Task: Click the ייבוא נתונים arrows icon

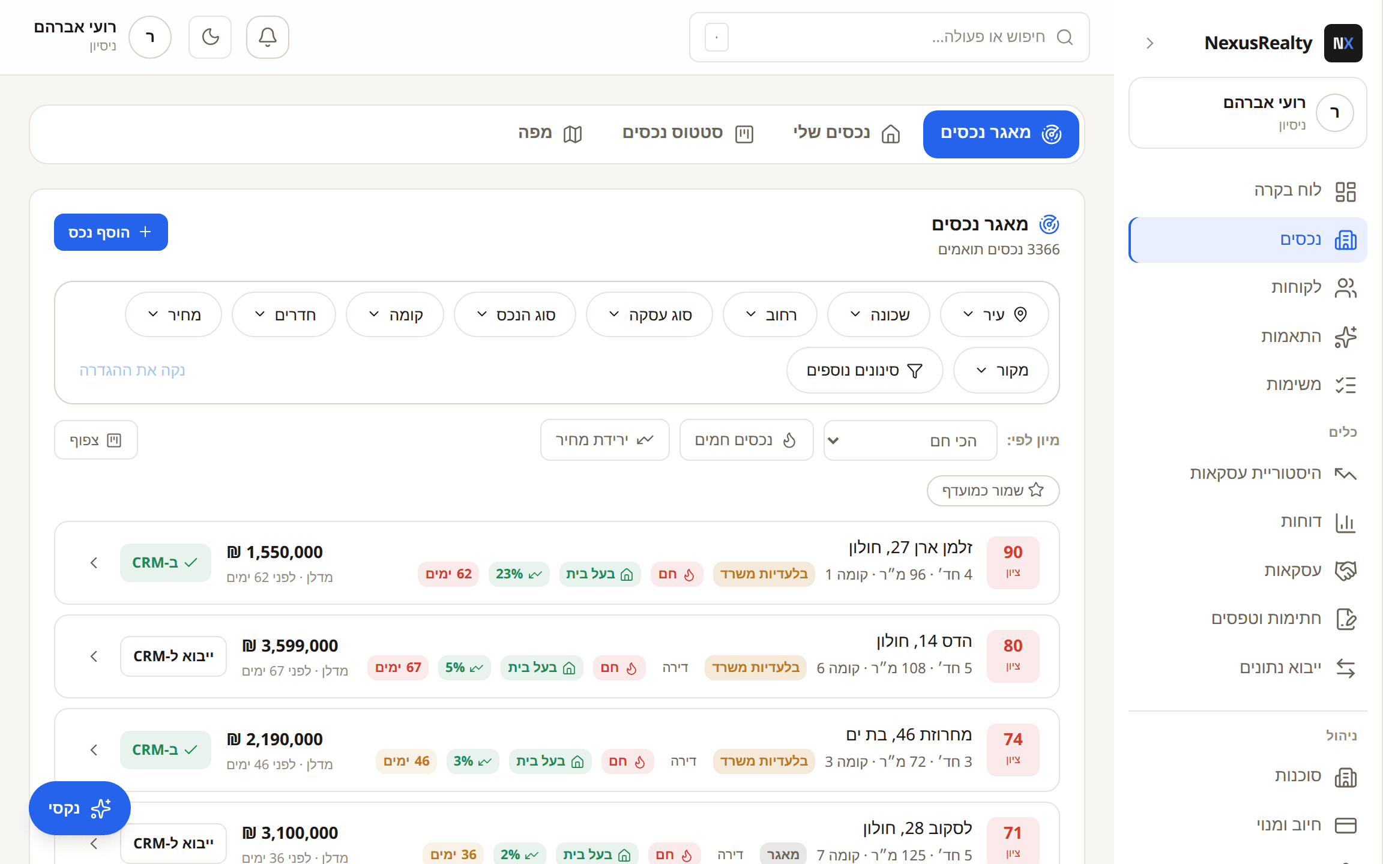Action: click(x=1345, y=668)
